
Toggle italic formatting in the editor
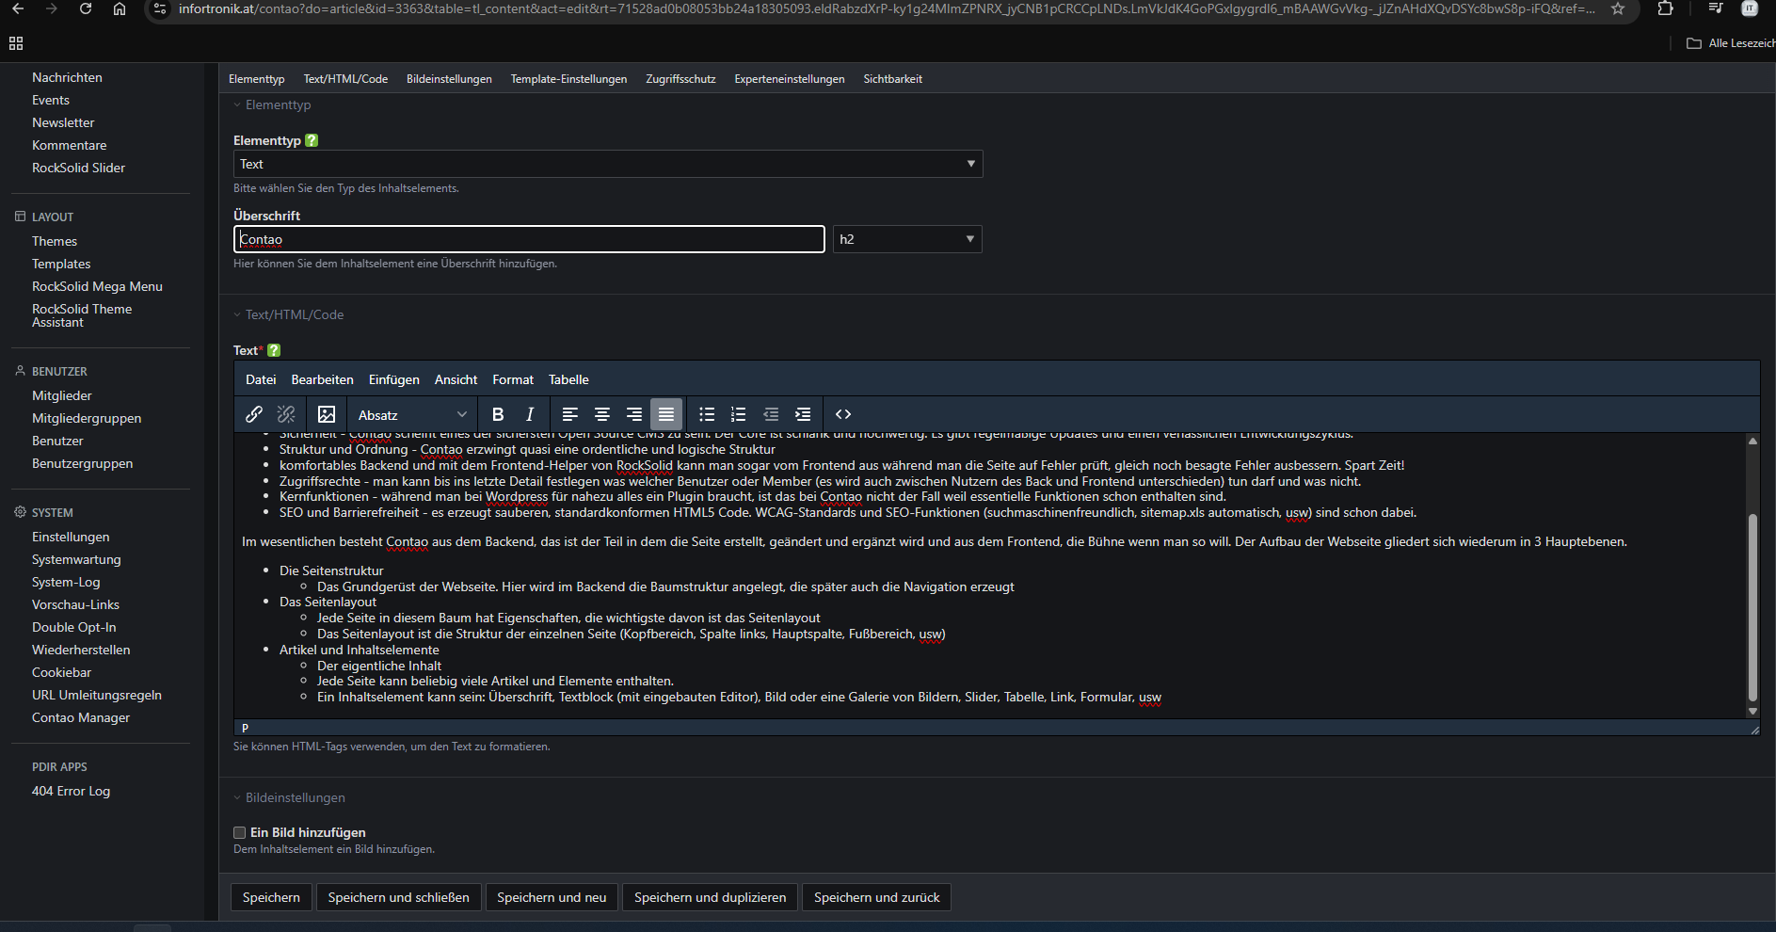coord(530,414)
